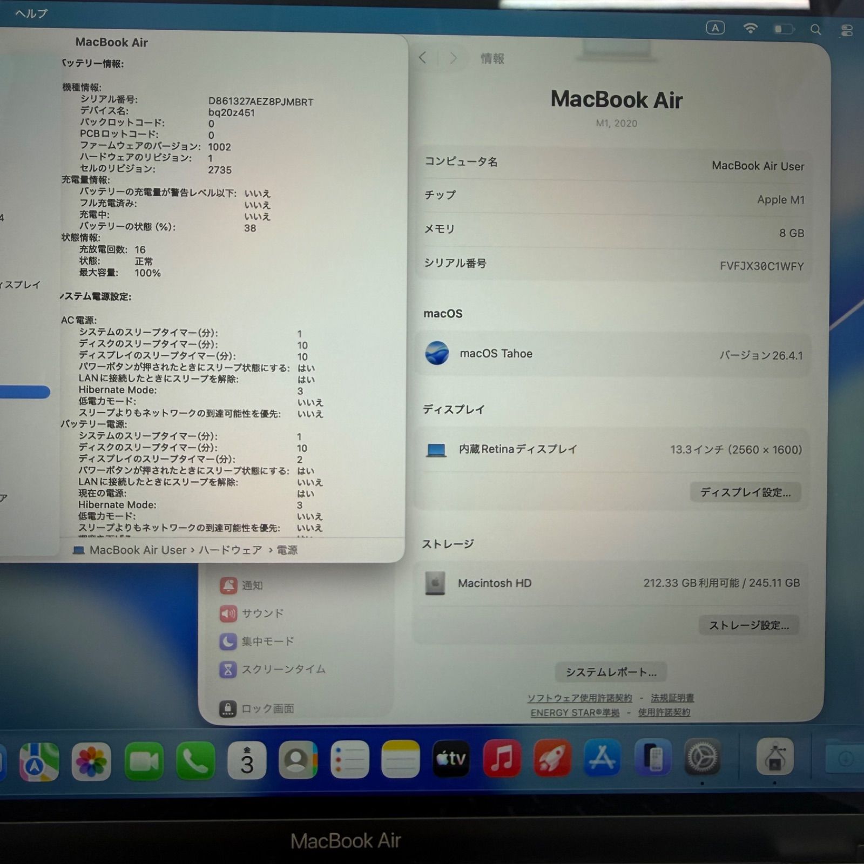864x864 pixels.
Task: Open Control Center in menu bar
Action: [847, 30]
